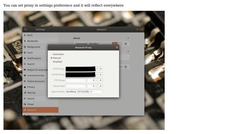Close the Network Proxy dialog

(x=117, y=48)
